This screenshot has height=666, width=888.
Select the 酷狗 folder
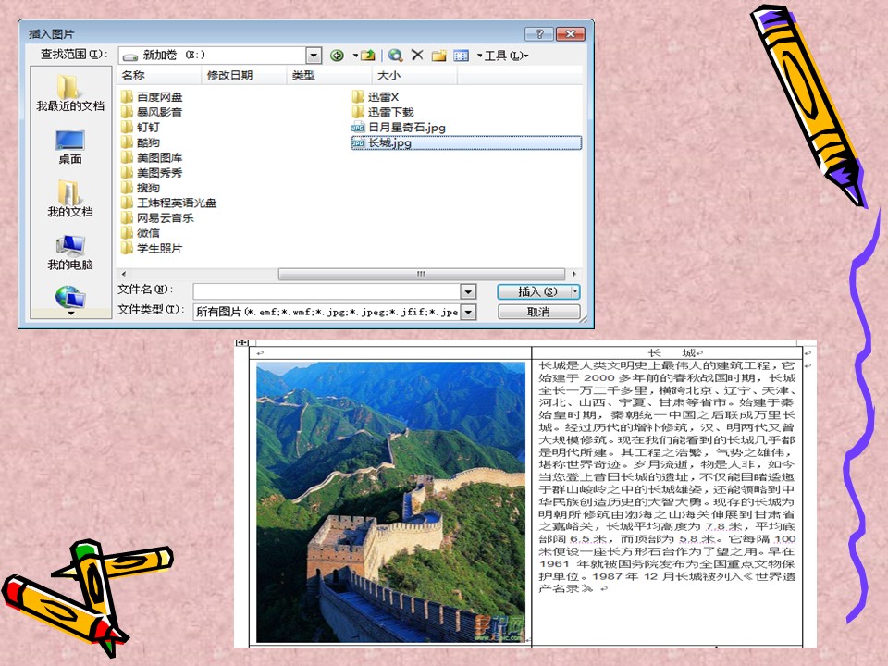click(141, 142)
